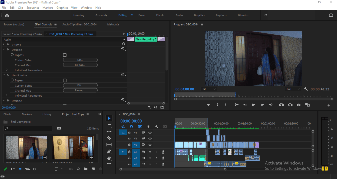Expand the Volume effect properties

click(4, 45)
